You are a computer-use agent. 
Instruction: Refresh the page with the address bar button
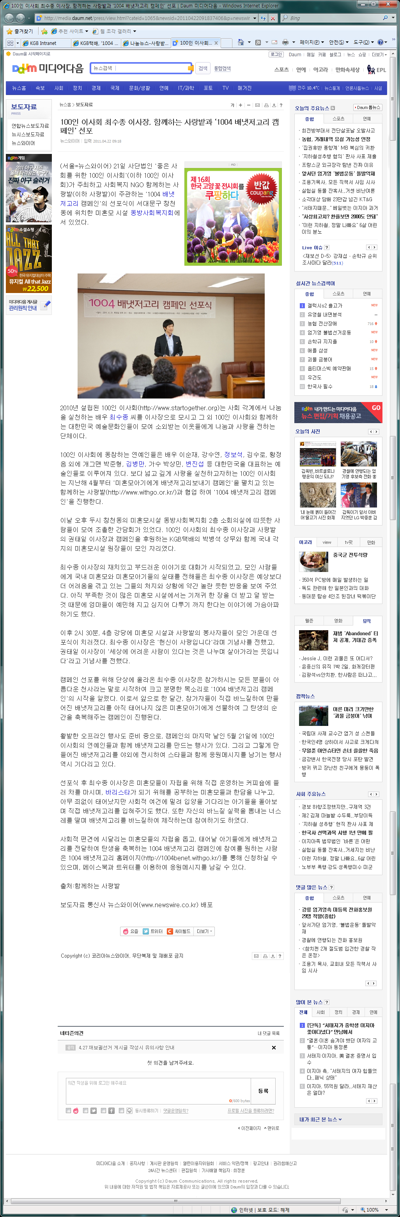(x=264, y=18)
